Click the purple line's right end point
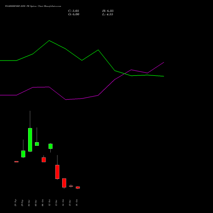Screen dimensions: 213x213 pos(164,62)
